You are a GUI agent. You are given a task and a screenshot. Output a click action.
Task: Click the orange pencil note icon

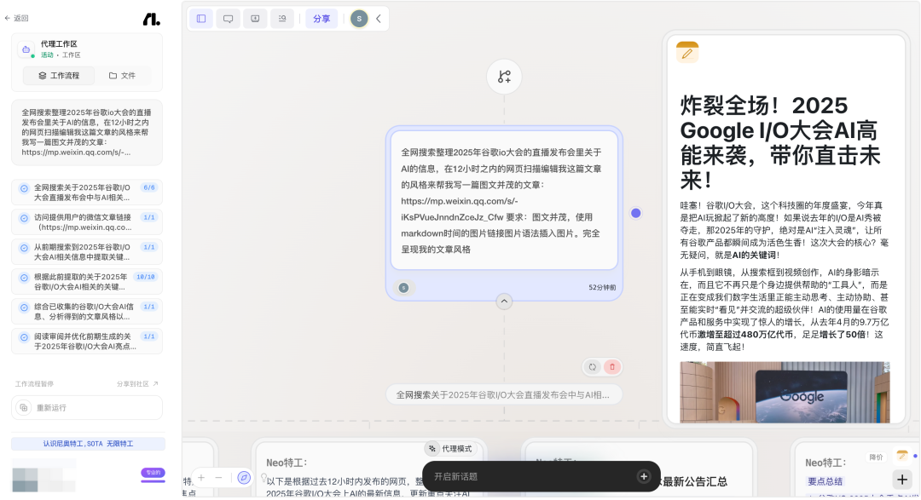click(687, 53)
